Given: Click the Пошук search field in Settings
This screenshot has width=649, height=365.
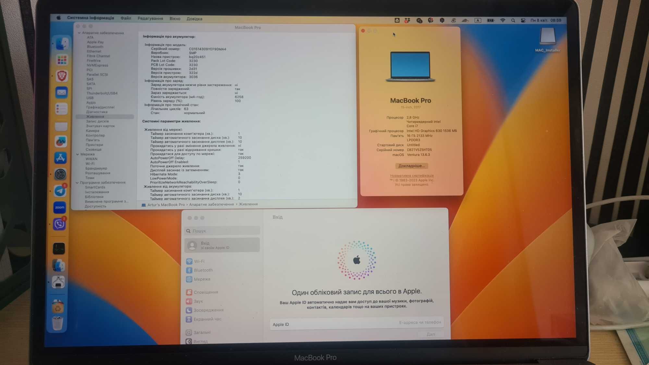Looking at the screenshot, I should 222,231.
